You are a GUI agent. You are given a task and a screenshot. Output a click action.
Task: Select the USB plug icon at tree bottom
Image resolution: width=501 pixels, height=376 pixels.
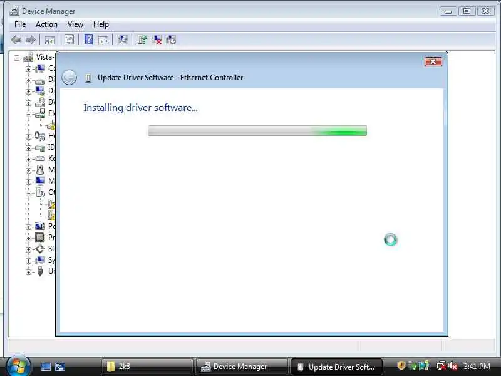click(x=40, y=271)
